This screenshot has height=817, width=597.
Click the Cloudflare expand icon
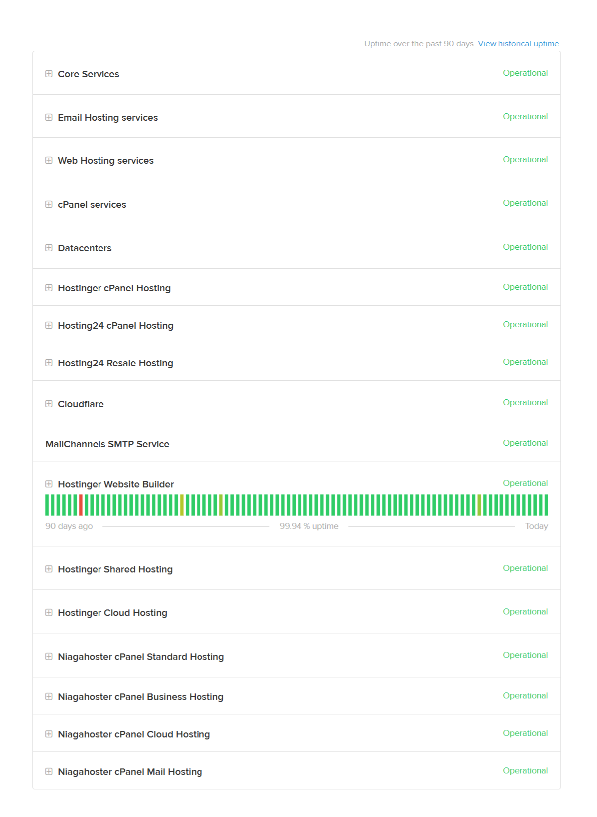pyautogui.click(x=49, y=404)
